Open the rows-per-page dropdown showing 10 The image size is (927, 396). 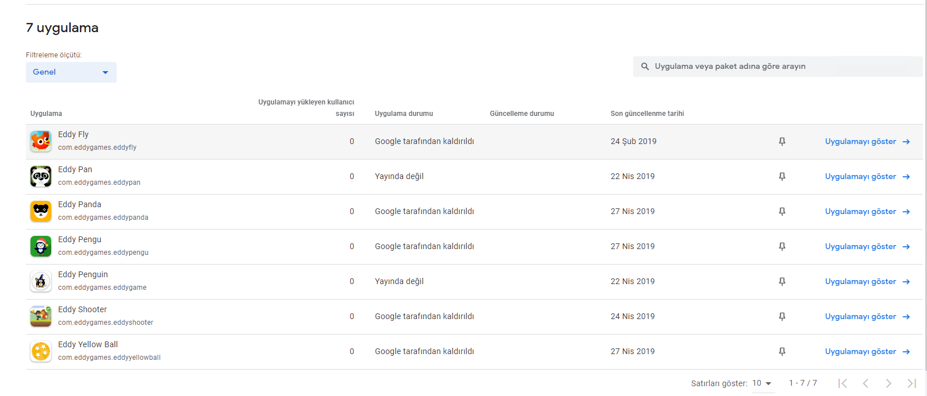763,383
